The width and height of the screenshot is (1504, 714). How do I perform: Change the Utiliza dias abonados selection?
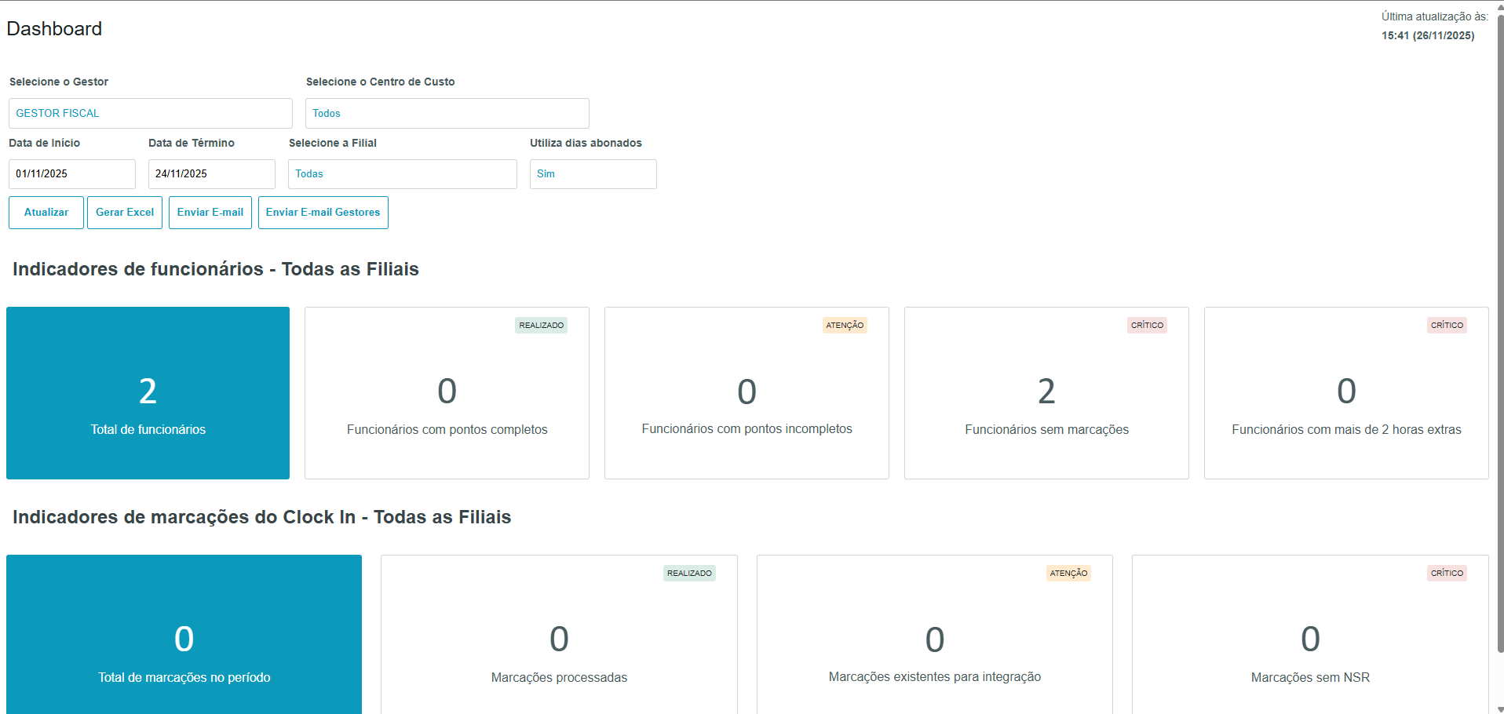pos(593,174)
